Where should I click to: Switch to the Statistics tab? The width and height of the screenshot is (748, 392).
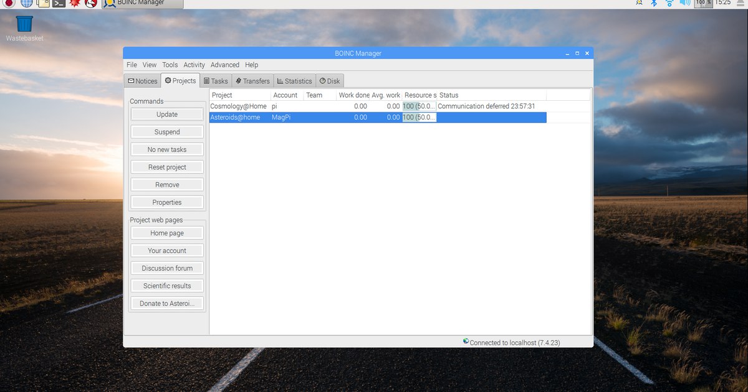pyautogui.click(x=295, y=81)
